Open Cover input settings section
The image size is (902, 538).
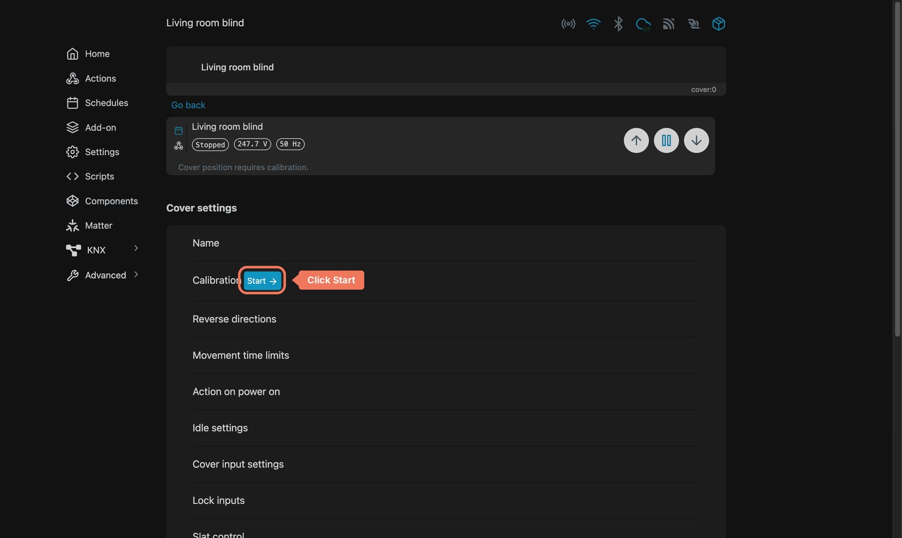pos(445,465)
